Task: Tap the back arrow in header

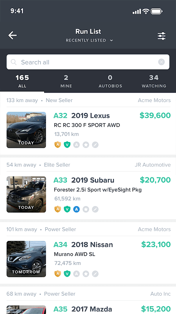Action: 13,35
